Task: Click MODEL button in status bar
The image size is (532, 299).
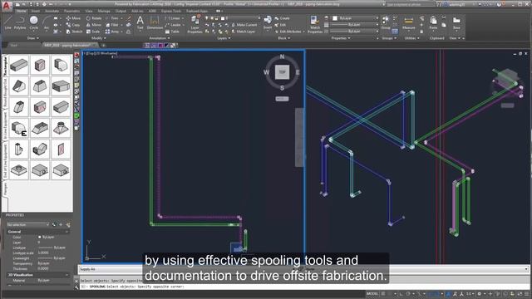Action: (372, 293)
